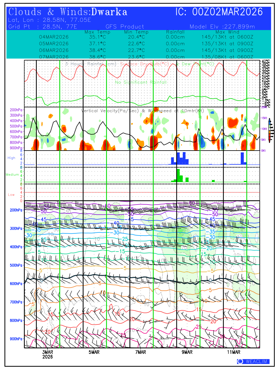276x368 pixels.
Task: Click the 7MAR date axis label
Action: (140, 352)
